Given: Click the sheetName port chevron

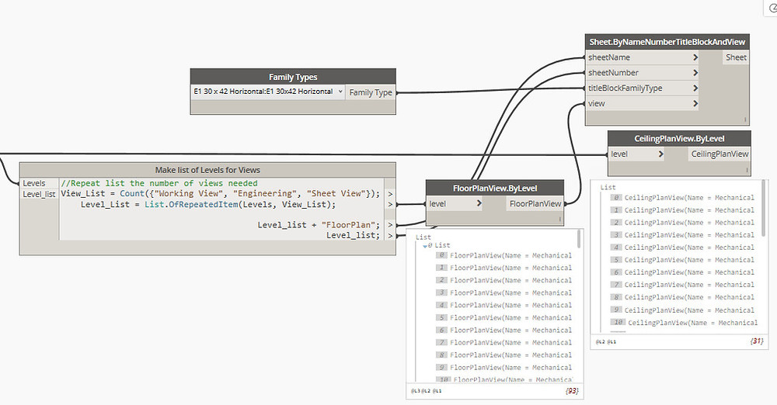Looking at the screenshot, I should (695, 57).
